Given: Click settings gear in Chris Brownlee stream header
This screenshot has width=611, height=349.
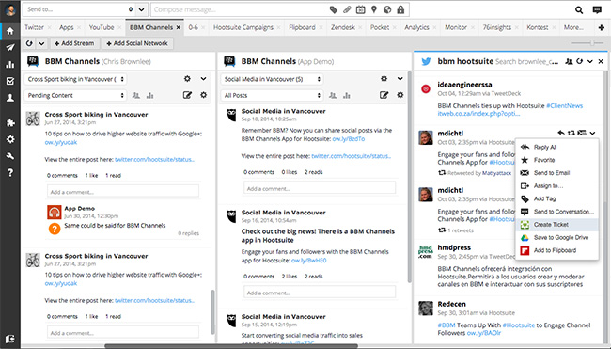Looking at the screenshot, I should pos(187,79).
